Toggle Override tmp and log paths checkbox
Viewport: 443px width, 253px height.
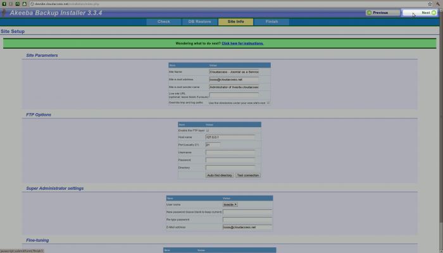coord(268,102)
